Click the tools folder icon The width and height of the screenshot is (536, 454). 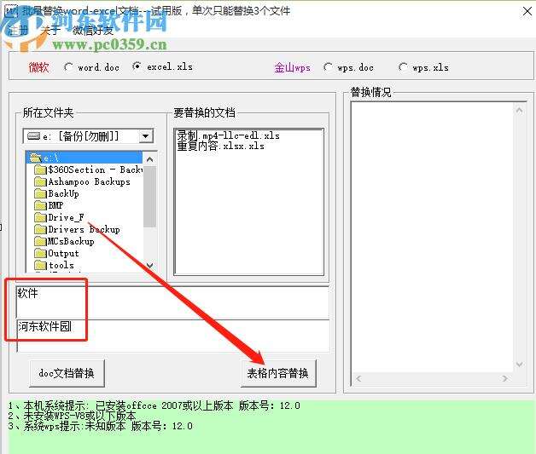coord(41,265)
